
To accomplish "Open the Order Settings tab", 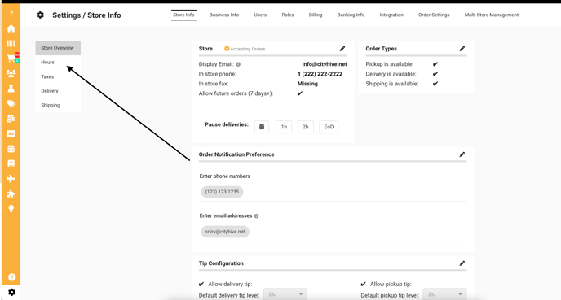I will [x=434, y=15].
